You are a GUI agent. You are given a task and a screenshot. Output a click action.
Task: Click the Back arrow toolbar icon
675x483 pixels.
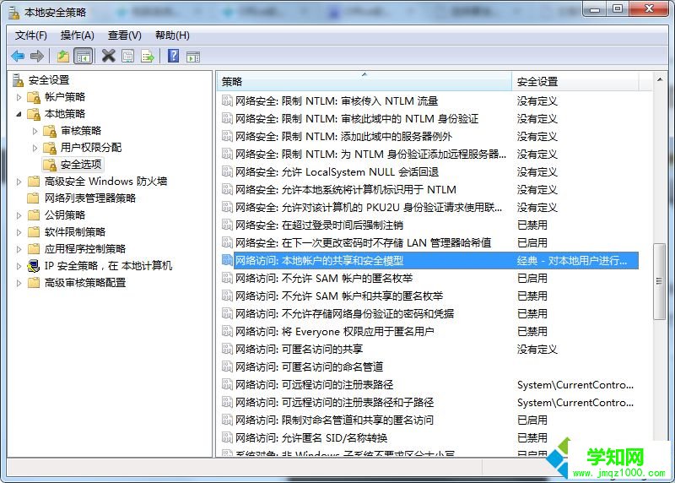click(18, 56)
